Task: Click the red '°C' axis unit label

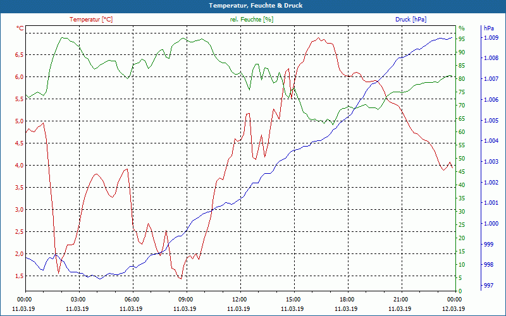Action: [x=20, y=28]
